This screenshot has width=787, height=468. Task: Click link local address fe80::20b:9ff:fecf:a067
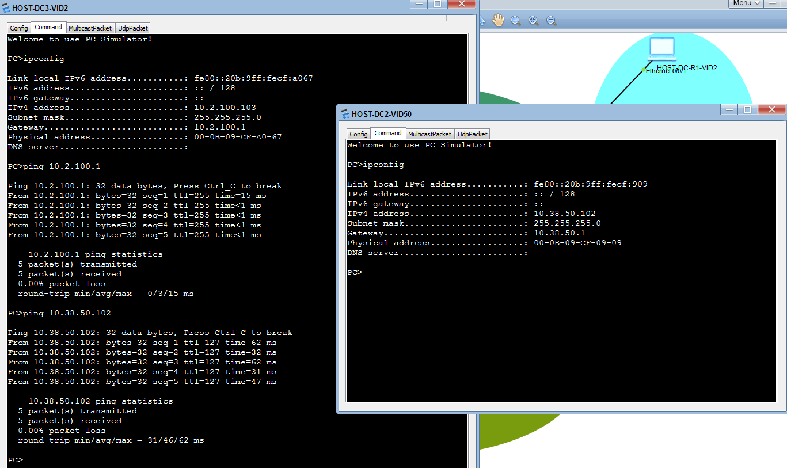tap(253, 78)
